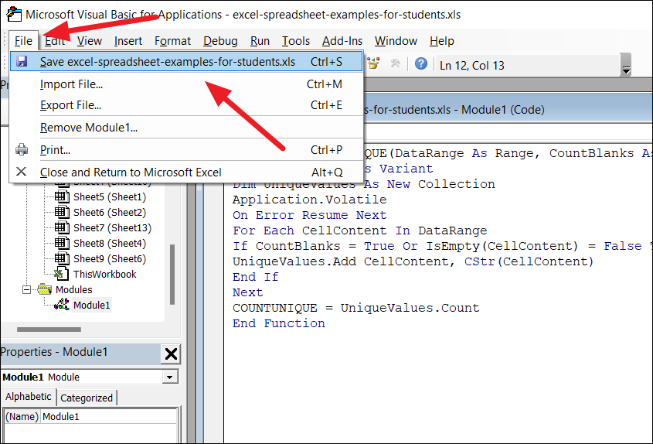Image resolution: width=653 pixels, height=444 pixels.
Task: Choose Export File... from File menu
Action: [x=186, y=105]
